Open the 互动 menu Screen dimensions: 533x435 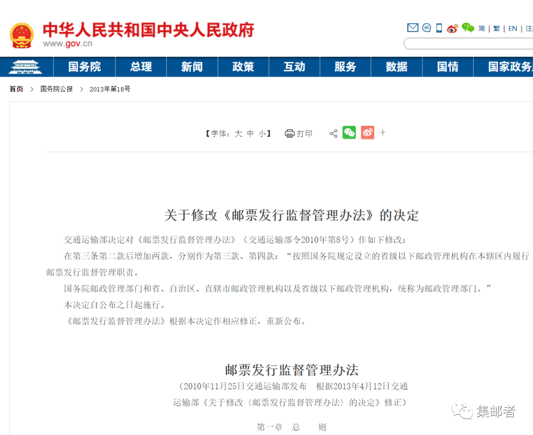[x=294, y=67]
